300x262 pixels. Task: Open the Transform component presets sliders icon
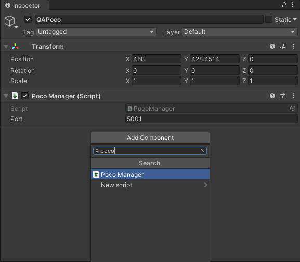[x=283, y=46]
